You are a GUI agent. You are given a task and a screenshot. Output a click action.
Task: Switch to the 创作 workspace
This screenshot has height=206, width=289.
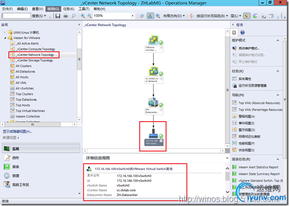tap(41, 158)
